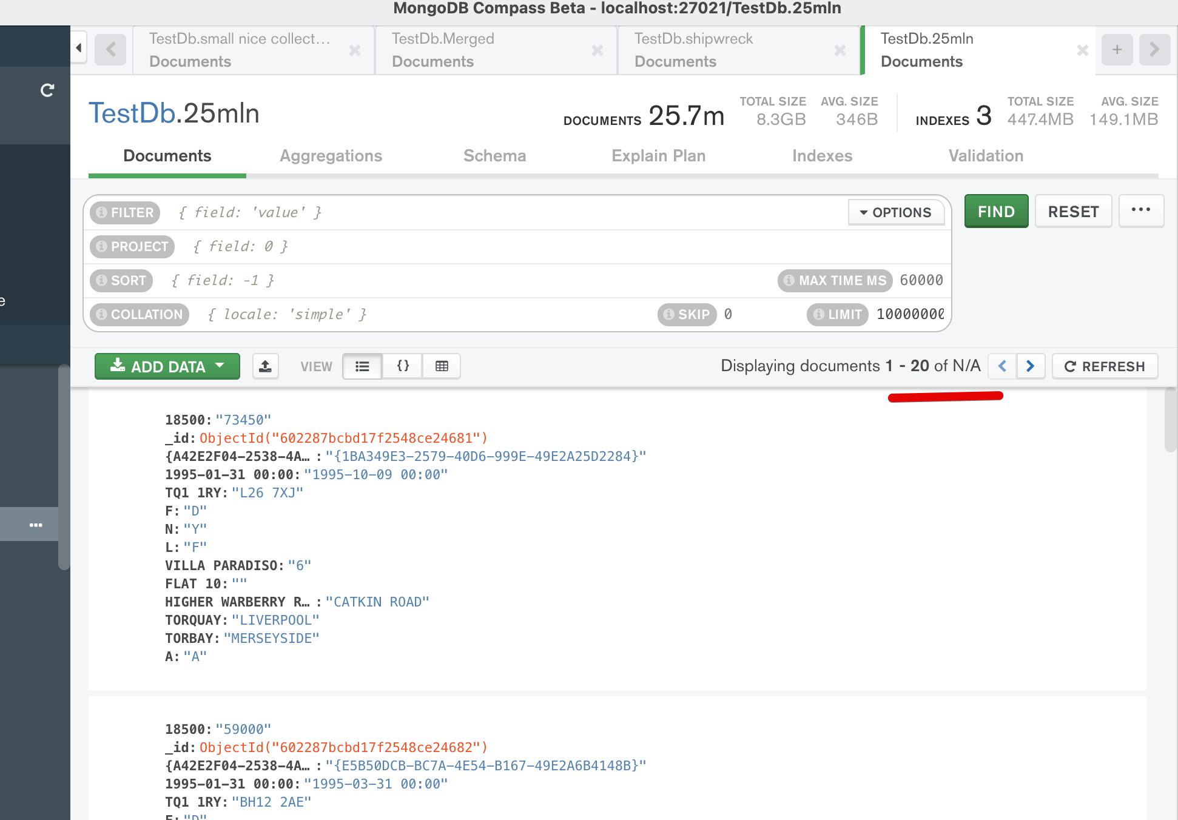Go to previous tab with left chevron
This screenshot has height=820, width=1178.
[110, 49]
